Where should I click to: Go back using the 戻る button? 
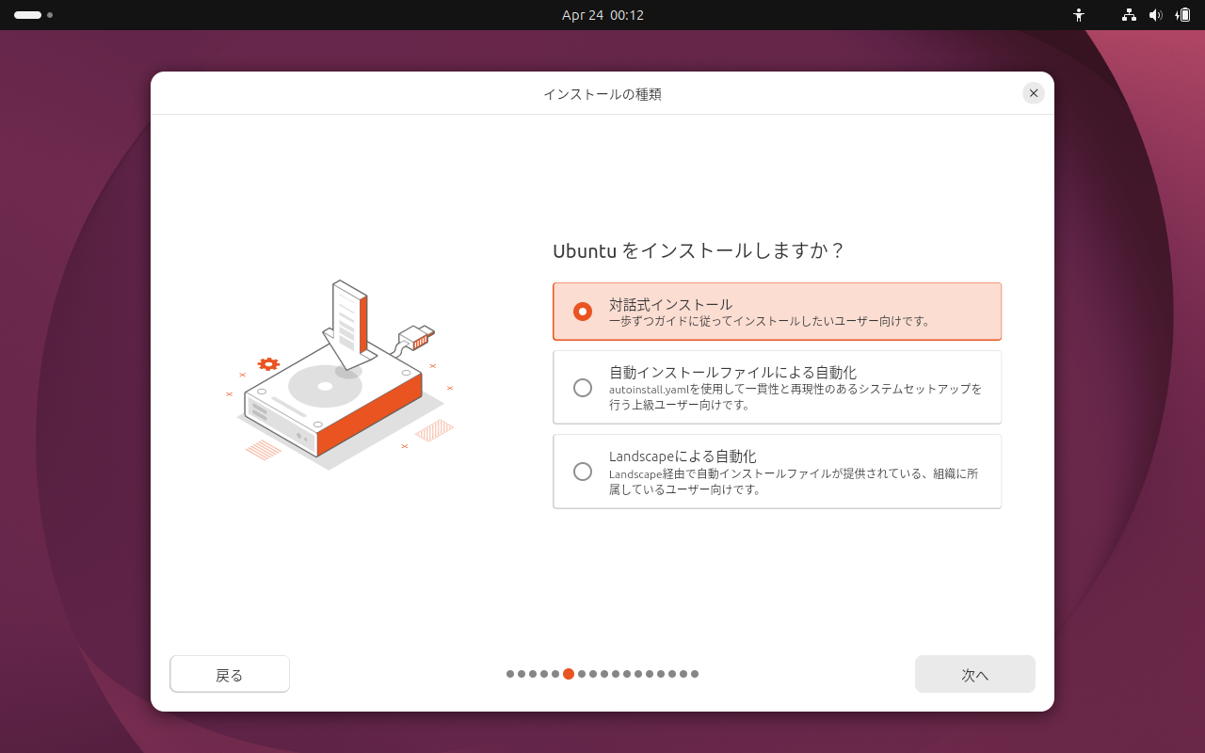(230, 674)
